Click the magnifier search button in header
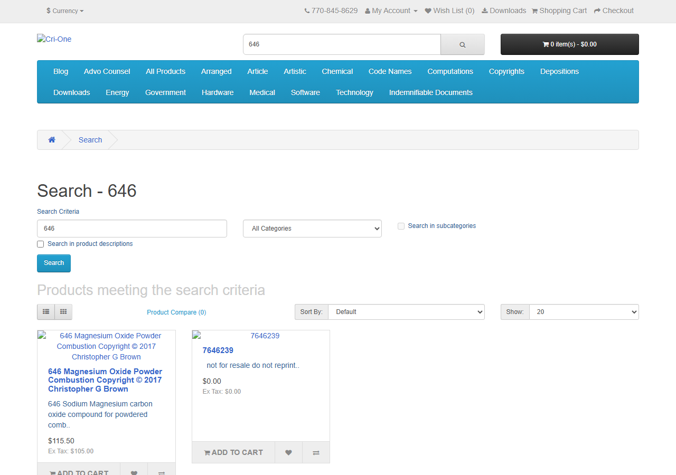This screenshot has width=676, height=475. tap(462, 44)
